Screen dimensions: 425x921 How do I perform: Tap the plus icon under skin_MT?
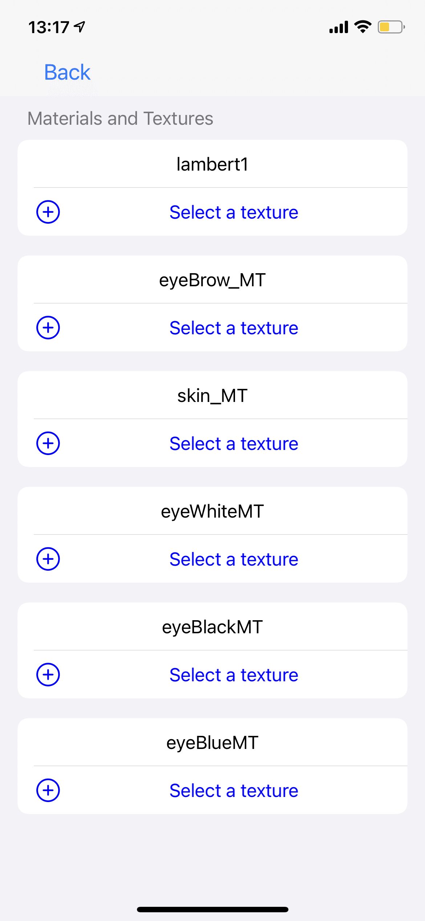point(48,443)
